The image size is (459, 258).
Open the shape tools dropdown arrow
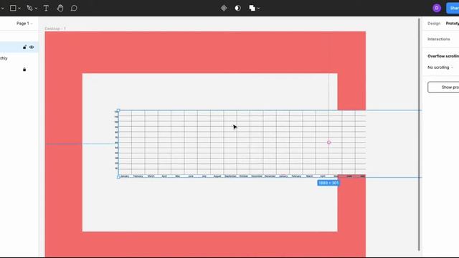(x=19, y=9)
